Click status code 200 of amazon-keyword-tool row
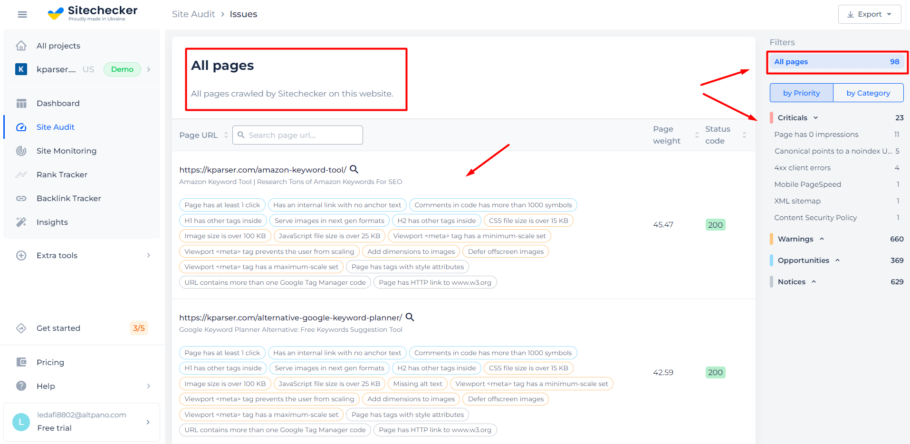910x444 pixels. tap(715, 225)
